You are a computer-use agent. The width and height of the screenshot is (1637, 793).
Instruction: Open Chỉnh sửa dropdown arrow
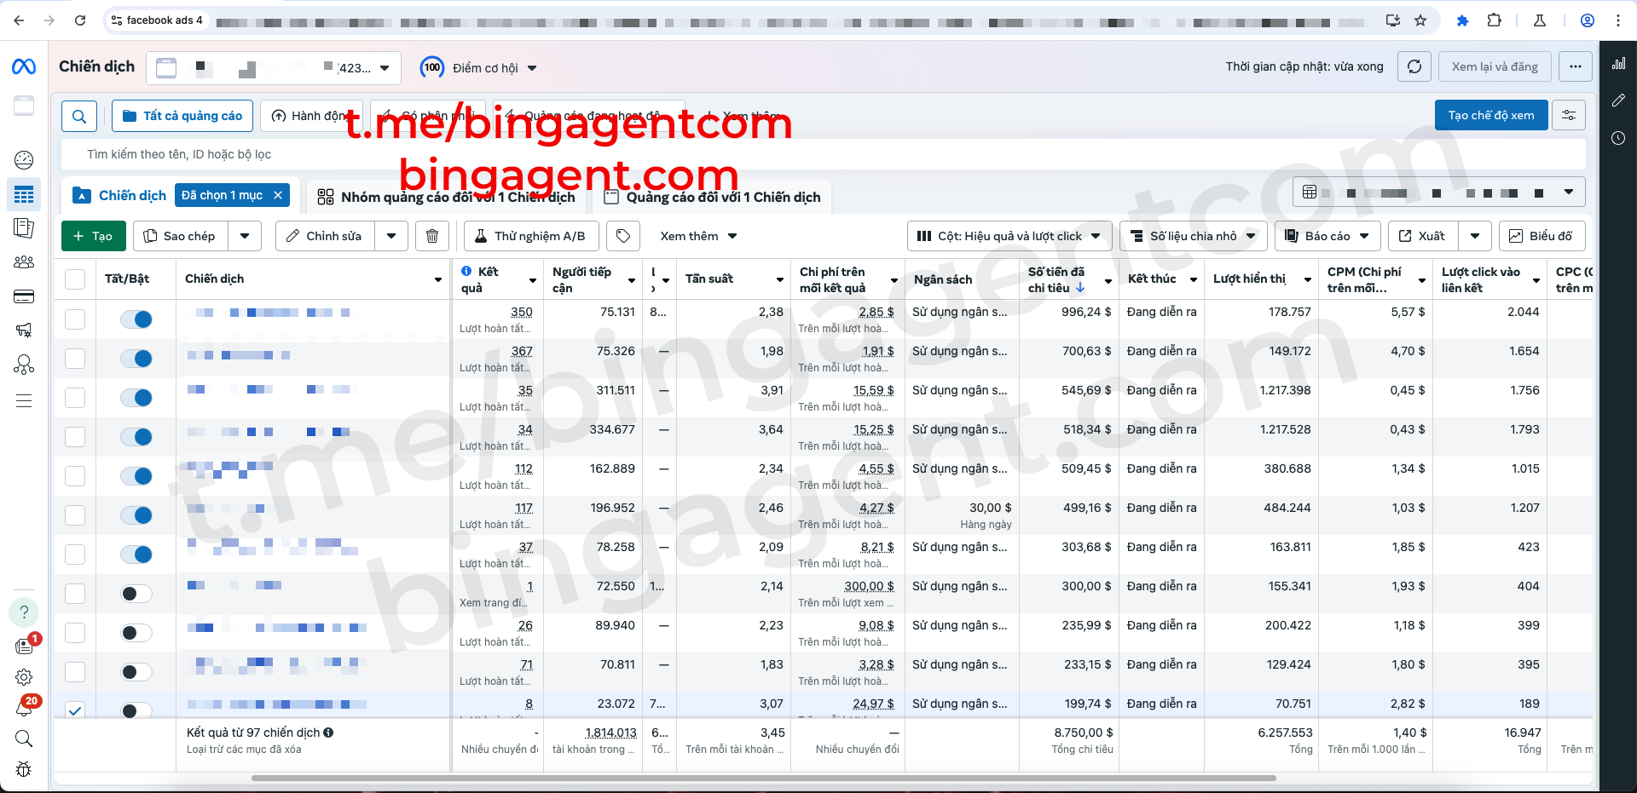click(x=391, y=236)
